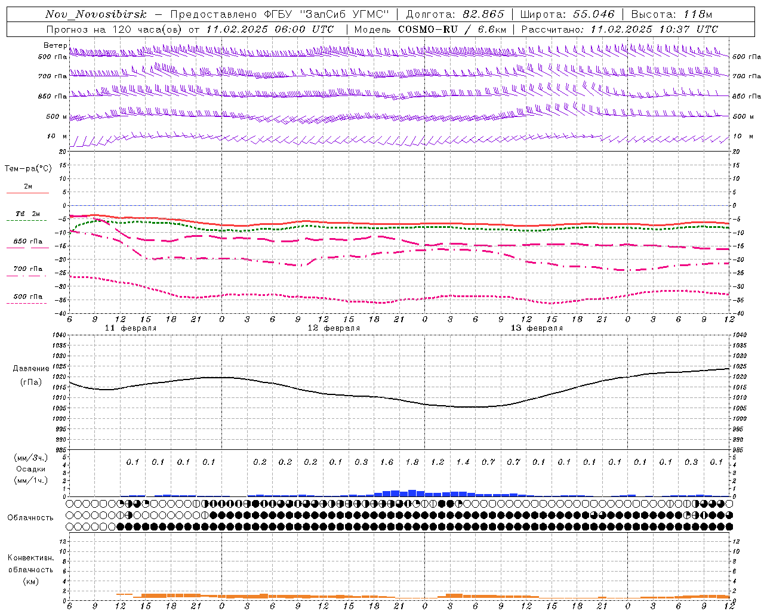Select the 1.4 precipitation value
This screenshot has height=611, width=764.
(463, 462)
